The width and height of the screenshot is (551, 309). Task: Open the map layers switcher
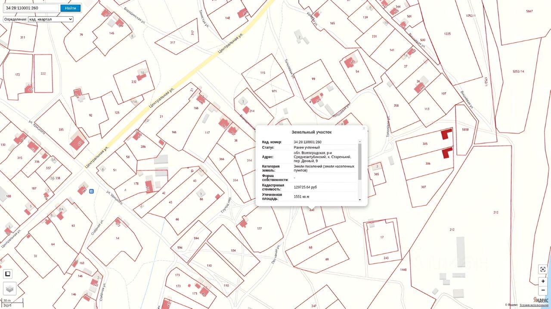point(9,289)
